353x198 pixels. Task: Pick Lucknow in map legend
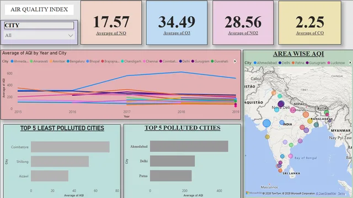(x=336, y=63)
